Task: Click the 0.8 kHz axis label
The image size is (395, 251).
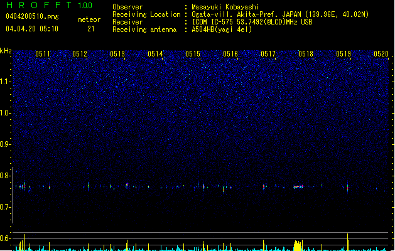Action: tap(6, 176)
